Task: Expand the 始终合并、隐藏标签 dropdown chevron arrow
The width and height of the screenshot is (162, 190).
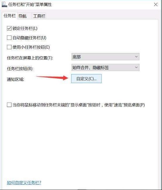Action: point(136,67)
